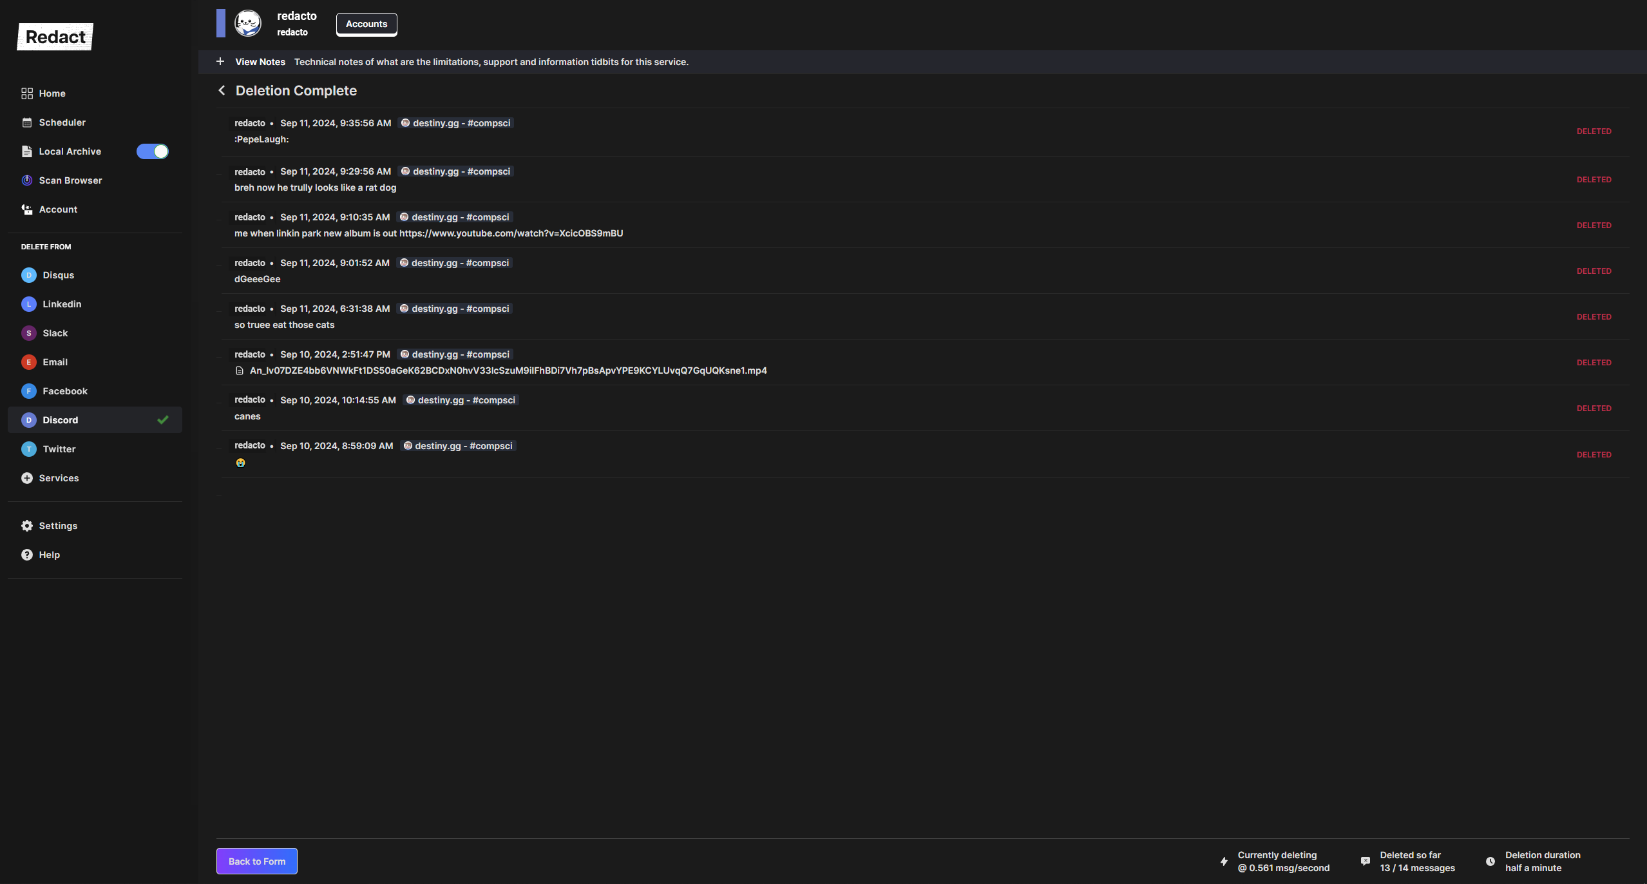
Task: Click the Redact logo
Action: [x=55, y=37]
